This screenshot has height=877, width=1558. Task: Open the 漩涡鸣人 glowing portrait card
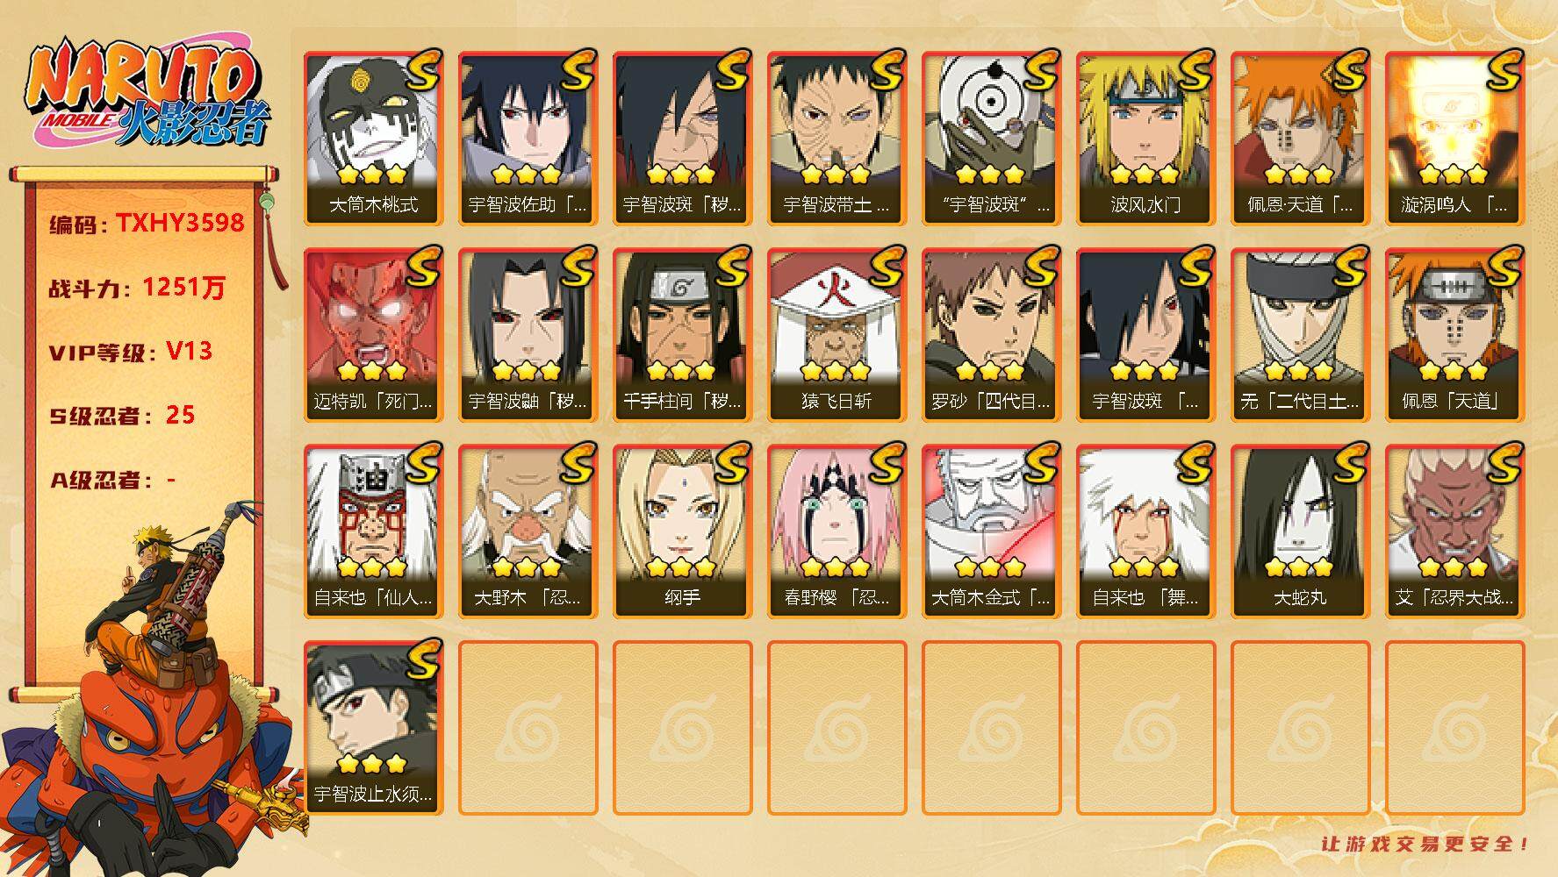point(1454,139)
